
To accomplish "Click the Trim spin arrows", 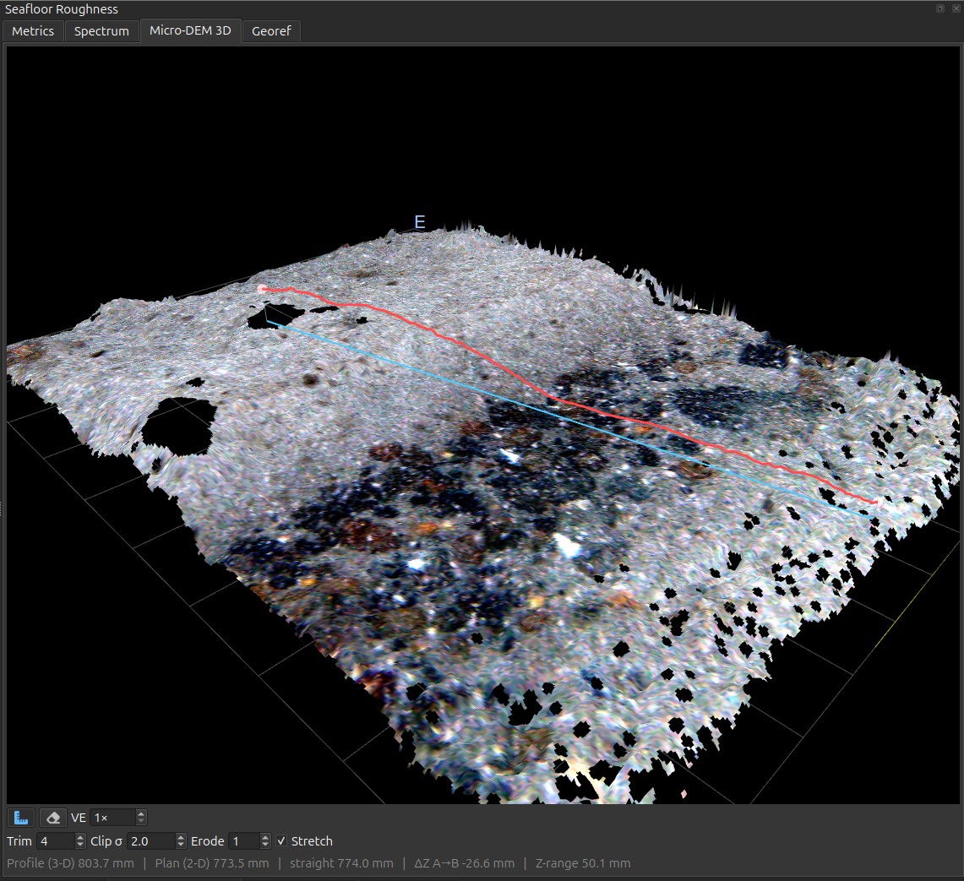I will (80, 841).
